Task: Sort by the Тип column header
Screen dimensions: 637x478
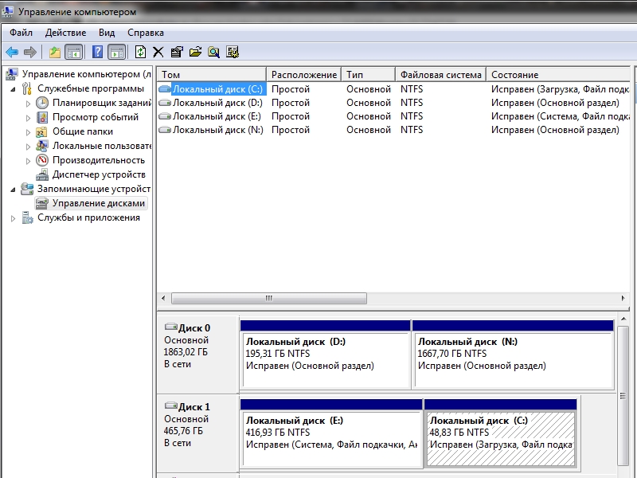Action: pyautogui.click(x=368, y=75)
